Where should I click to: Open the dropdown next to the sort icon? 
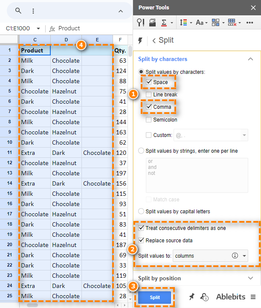tap(191, 23)
